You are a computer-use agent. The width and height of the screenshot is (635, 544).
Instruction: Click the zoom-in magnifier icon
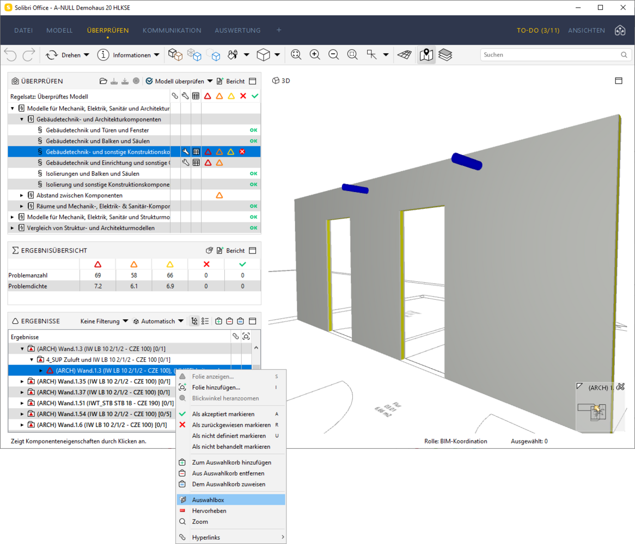pos(315,54)
